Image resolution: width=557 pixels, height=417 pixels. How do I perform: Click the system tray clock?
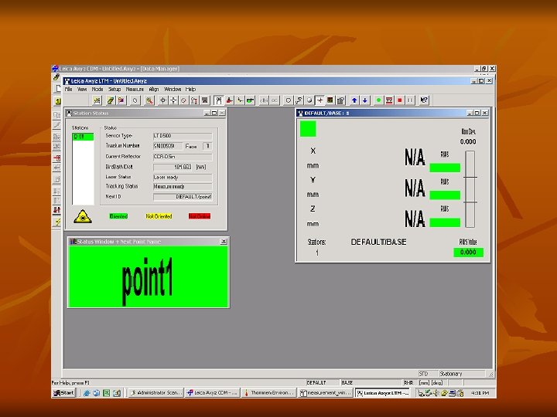480,393
